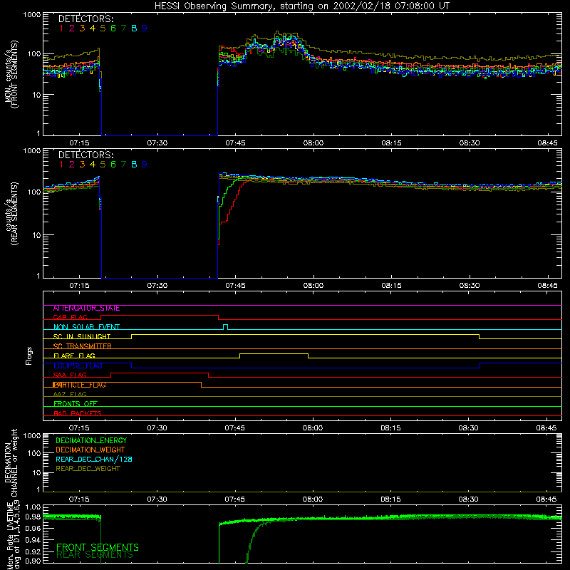
Task: Click 08:15 tick under the decimation plot
Action: pos(390,499)
